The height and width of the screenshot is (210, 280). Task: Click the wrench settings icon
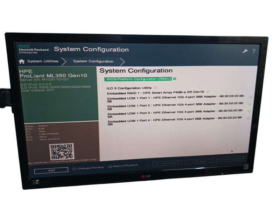click(x=245, y=51)
